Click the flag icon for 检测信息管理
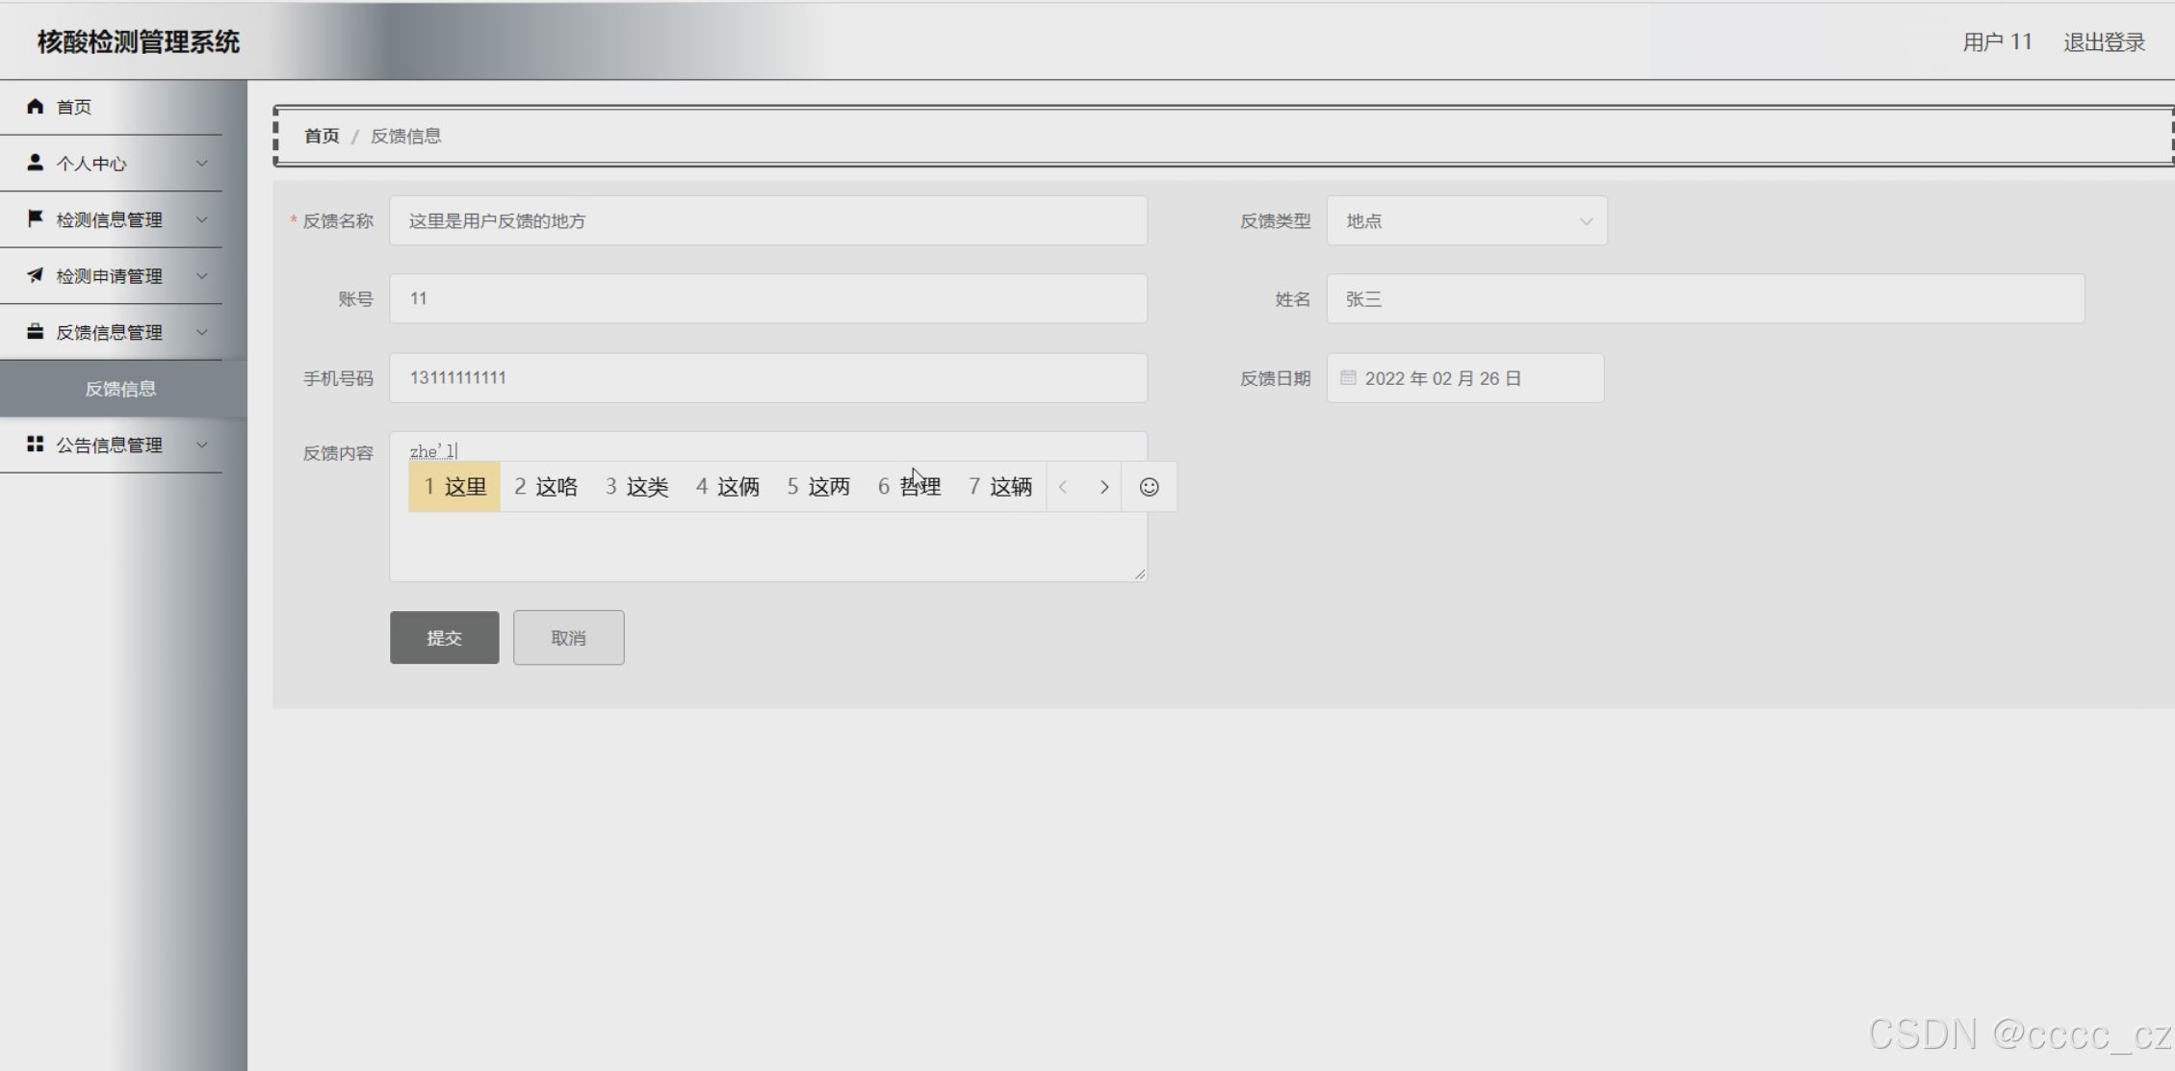 [x=36, y=218]
